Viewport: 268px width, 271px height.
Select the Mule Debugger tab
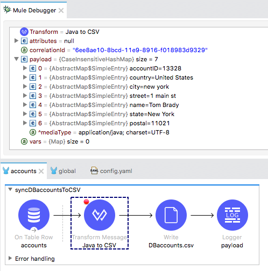(33, 10)
